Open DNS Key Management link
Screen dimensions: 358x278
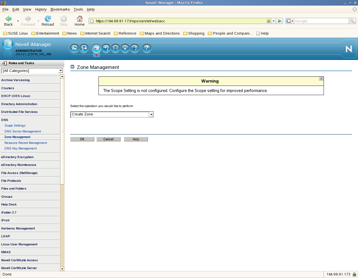20,148
